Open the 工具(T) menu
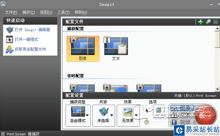The width and height of the screenshot is (220, 136). (x=63, y=12)
